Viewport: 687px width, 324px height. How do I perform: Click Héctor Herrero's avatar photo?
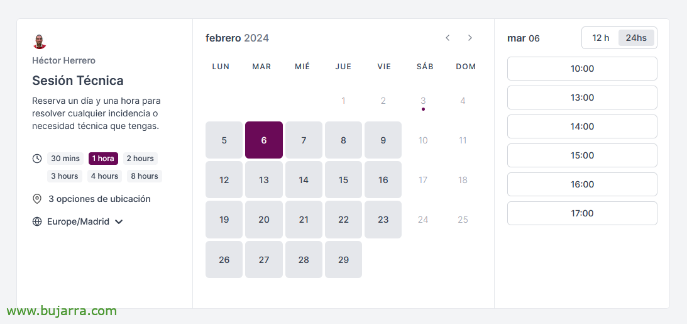40,42
